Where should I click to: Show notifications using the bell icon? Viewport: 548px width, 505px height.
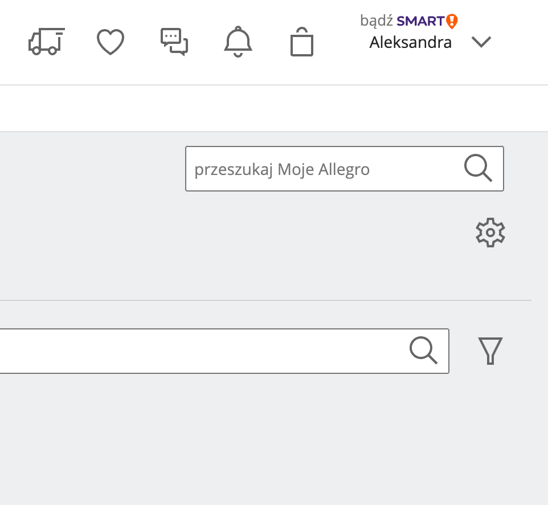238,42
